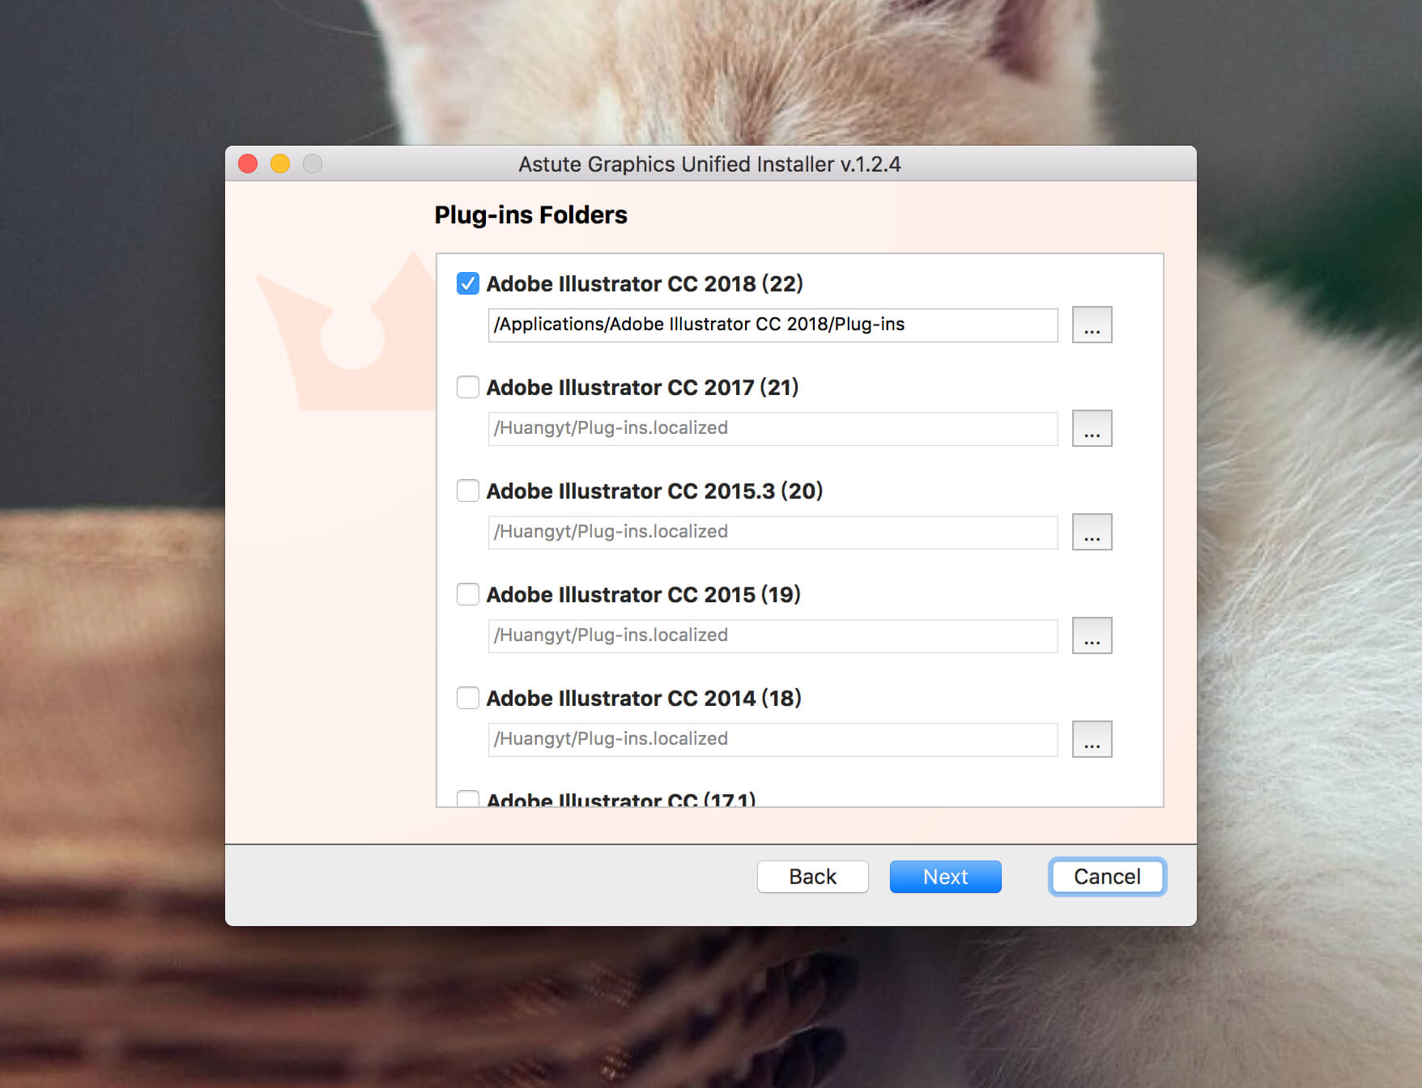Click the CC 2018 Plug-ins path field
Image resolution: width=1422 pixels, height=1088 pixels.
(x=773, y=325)
